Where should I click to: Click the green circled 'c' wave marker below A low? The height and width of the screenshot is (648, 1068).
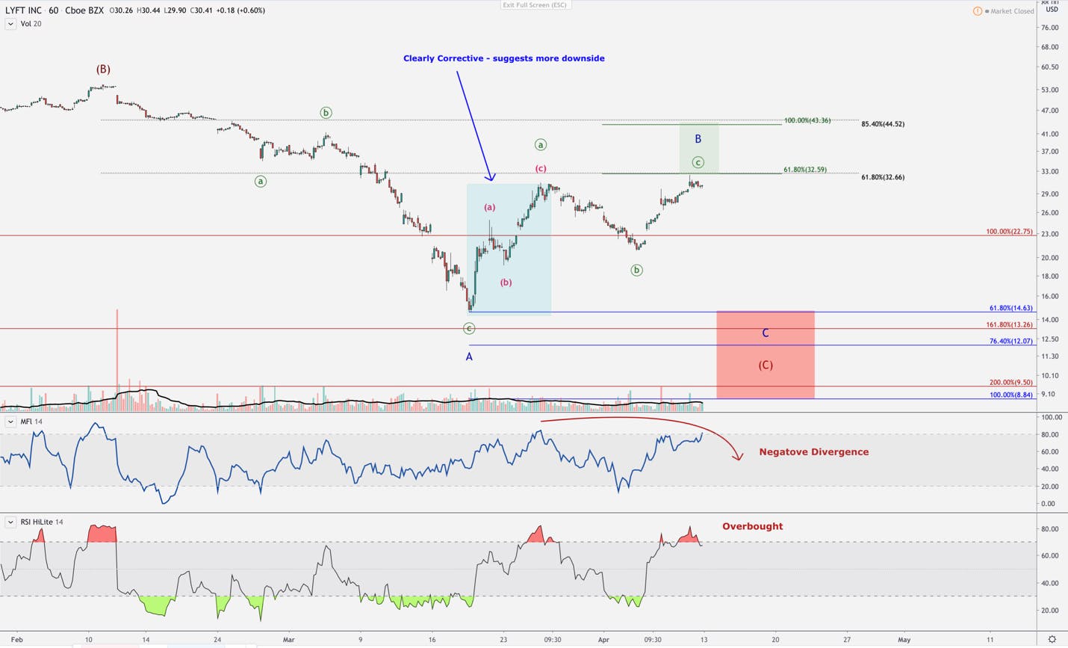click(x=469, y=328)
